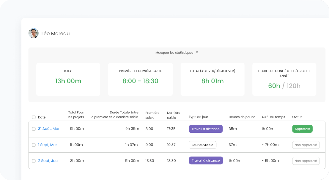Open the 2 Sept, Jeu date link
This screenshot has height=180, width=329.
[x=48, y=161]
